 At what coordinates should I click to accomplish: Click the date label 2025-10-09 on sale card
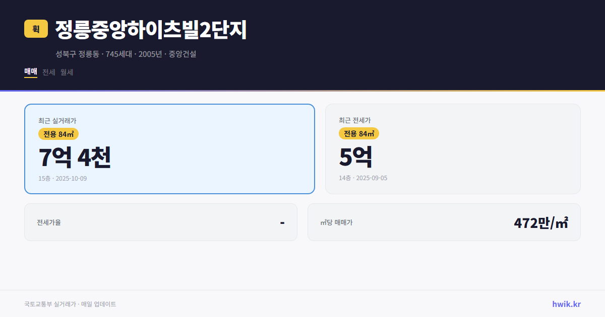72,178
